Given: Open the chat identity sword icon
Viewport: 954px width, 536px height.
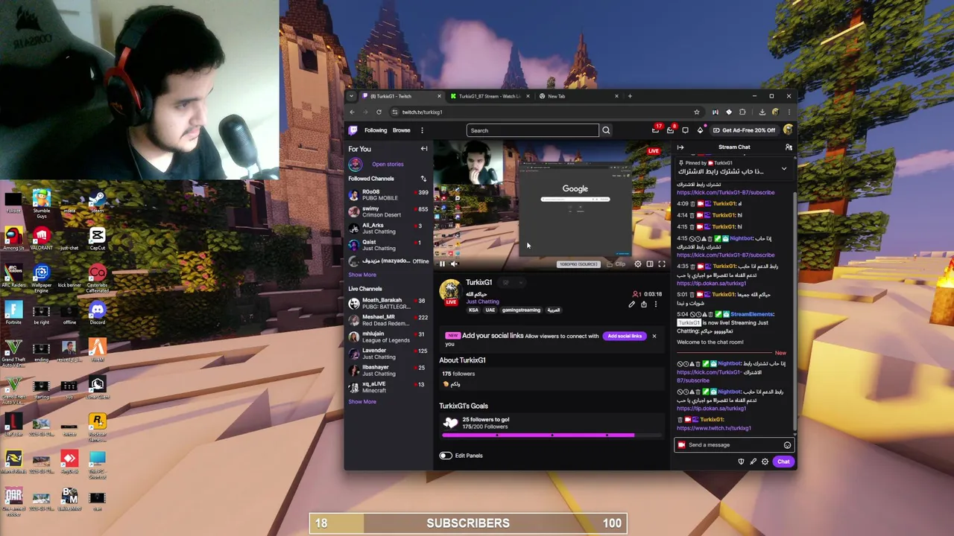Looking at the screenshot, I should tap(753, 462).
